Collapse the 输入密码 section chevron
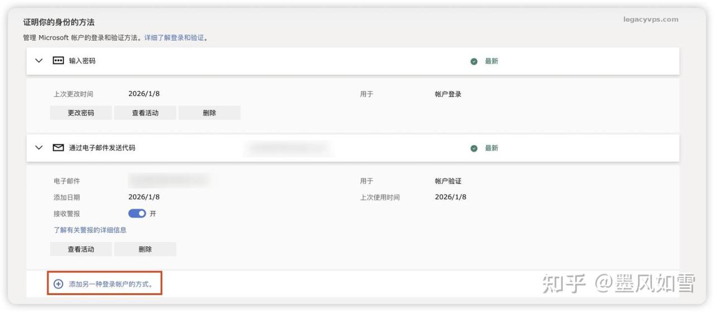714x312 pixels. click(38, 61)
